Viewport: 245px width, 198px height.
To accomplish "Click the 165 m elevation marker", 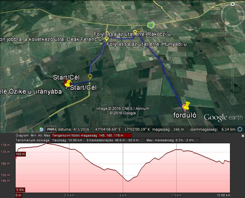I will click(20, 154).
